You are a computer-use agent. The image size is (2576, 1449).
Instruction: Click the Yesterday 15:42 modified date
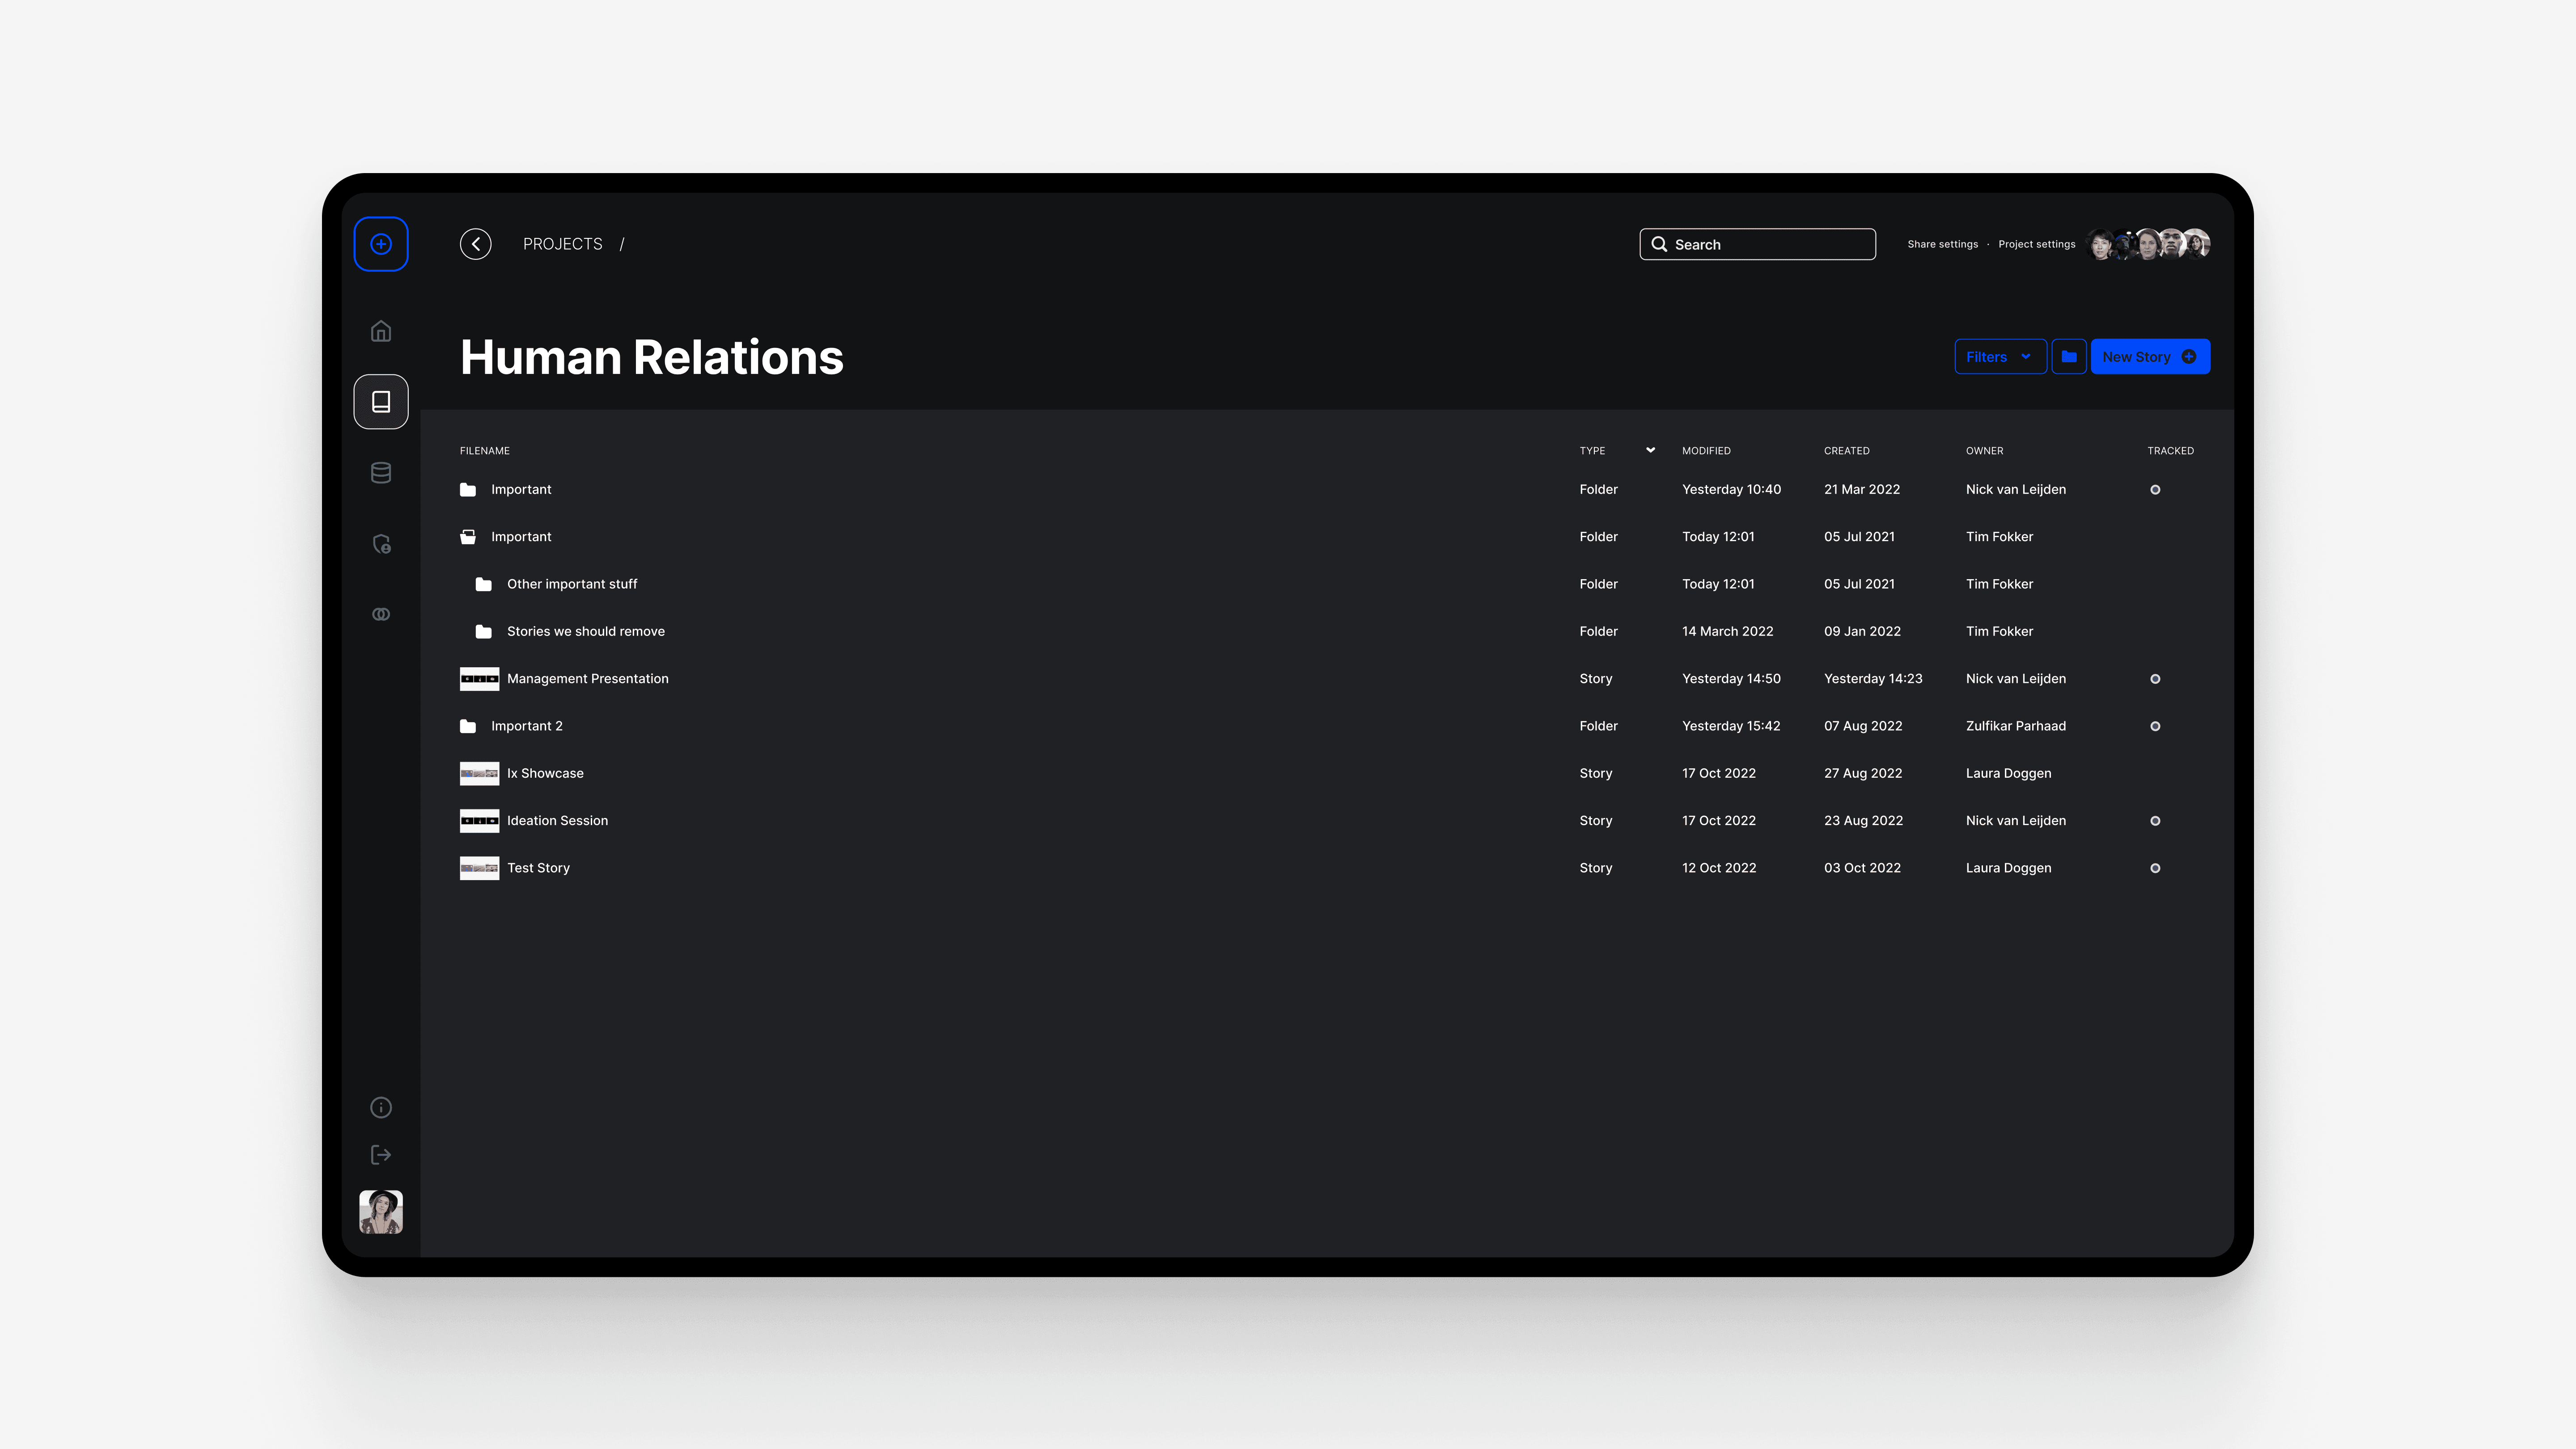pos(1731,726)
